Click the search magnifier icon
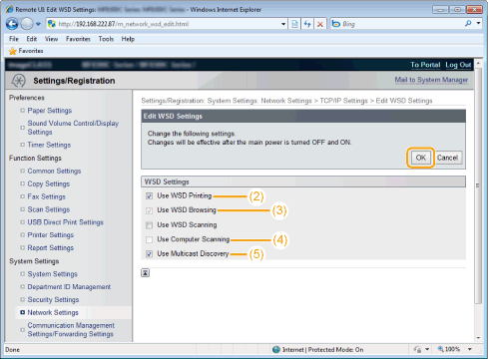Viewport: 488px width, 360px height. coord(468,23)
